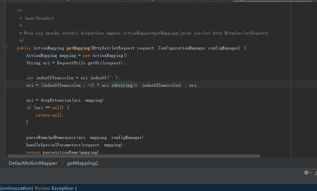
Task: Click the editor's horizontal scrollbar
Action: (134, 156)
